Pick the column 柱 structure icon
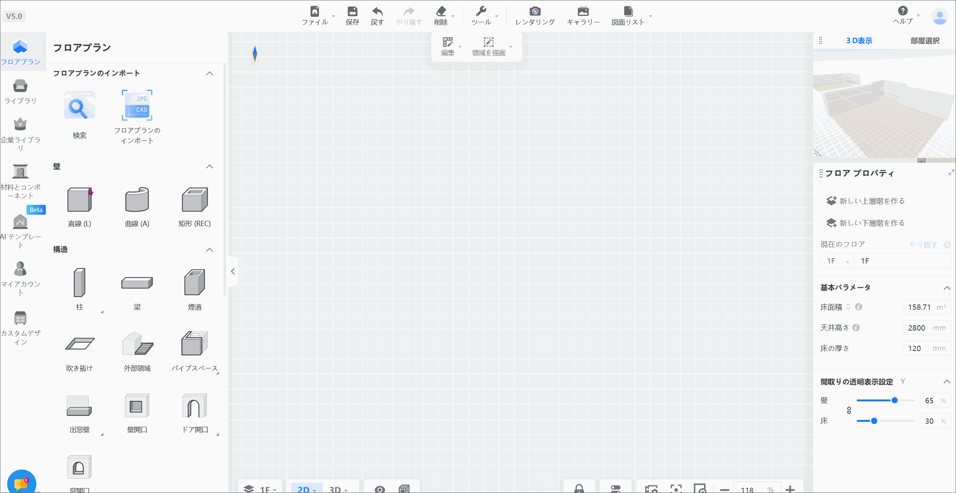The height and width of the screenshot is (493, 956). click(x=80, y=282)
